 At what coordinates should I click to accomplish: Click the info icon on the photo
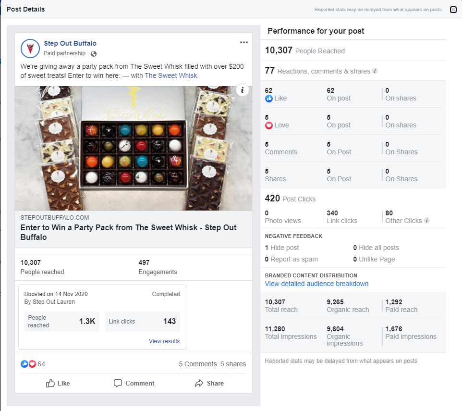pyautogui.click(x=242, y=90)
